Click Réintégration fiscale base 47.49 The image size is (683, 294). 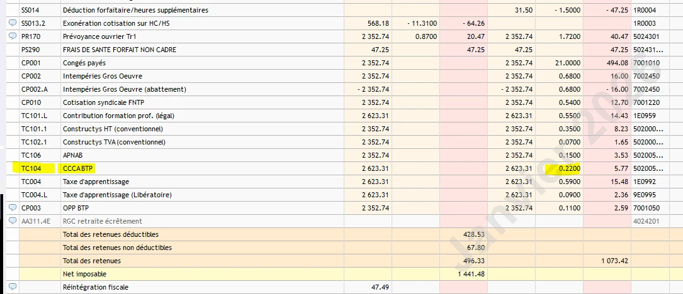(x=380, y=287)
